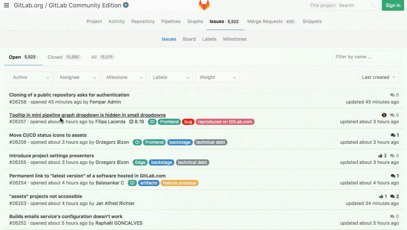407x230 pixels.
Task: Click the comments icon on issue #26252
Action: 392,216
